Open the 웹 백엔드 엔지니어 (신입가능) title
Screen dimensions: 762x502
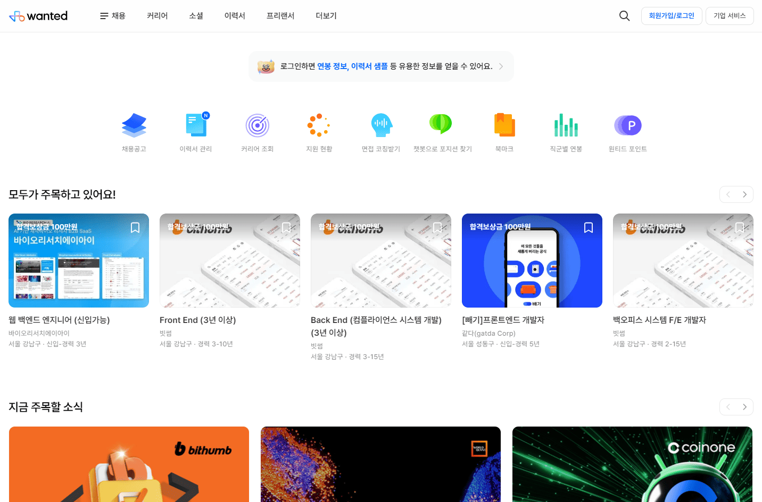click(x=59, y=320)
